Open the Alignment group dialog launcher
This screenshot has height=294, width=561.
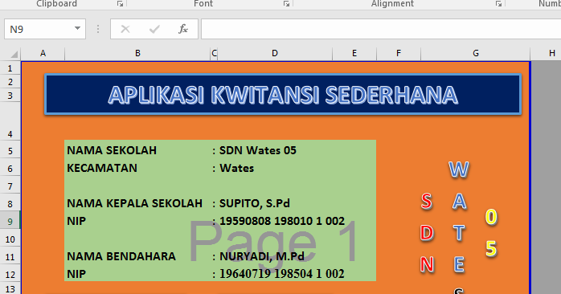click(498, 3)
